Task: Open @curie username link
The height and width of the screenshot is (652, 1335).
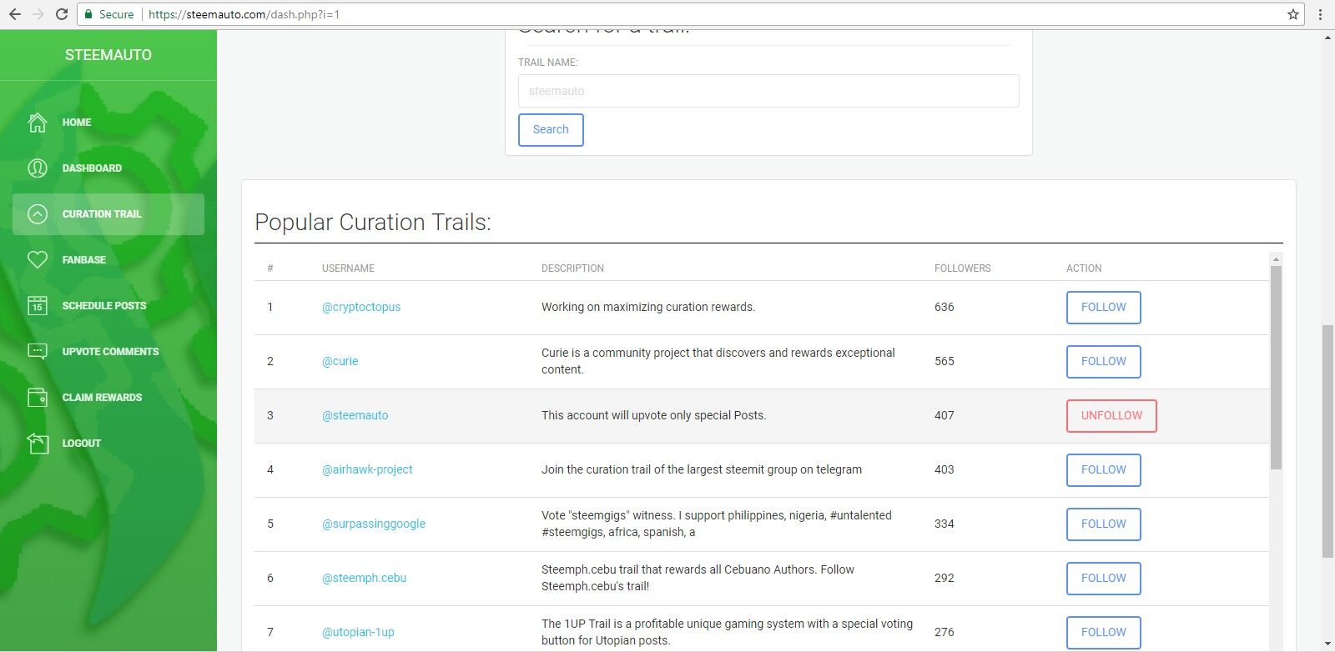Action: click(340, 361)
